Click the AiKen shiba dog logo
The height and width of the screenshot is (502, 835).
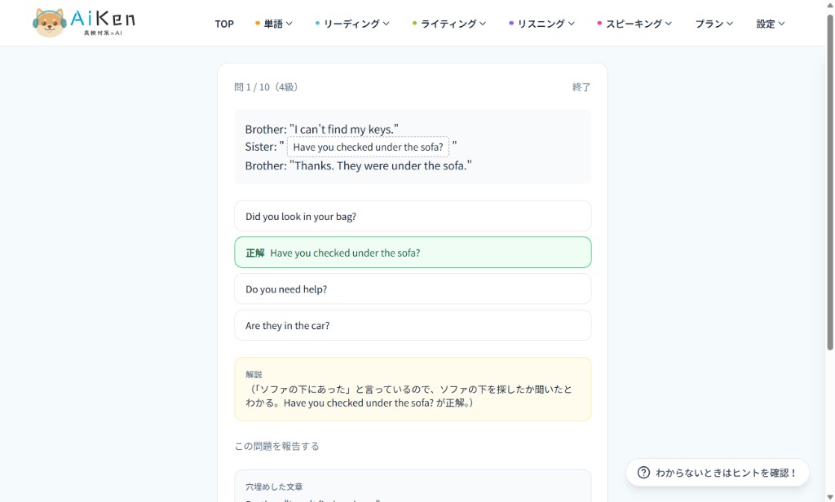click(50, 22)
